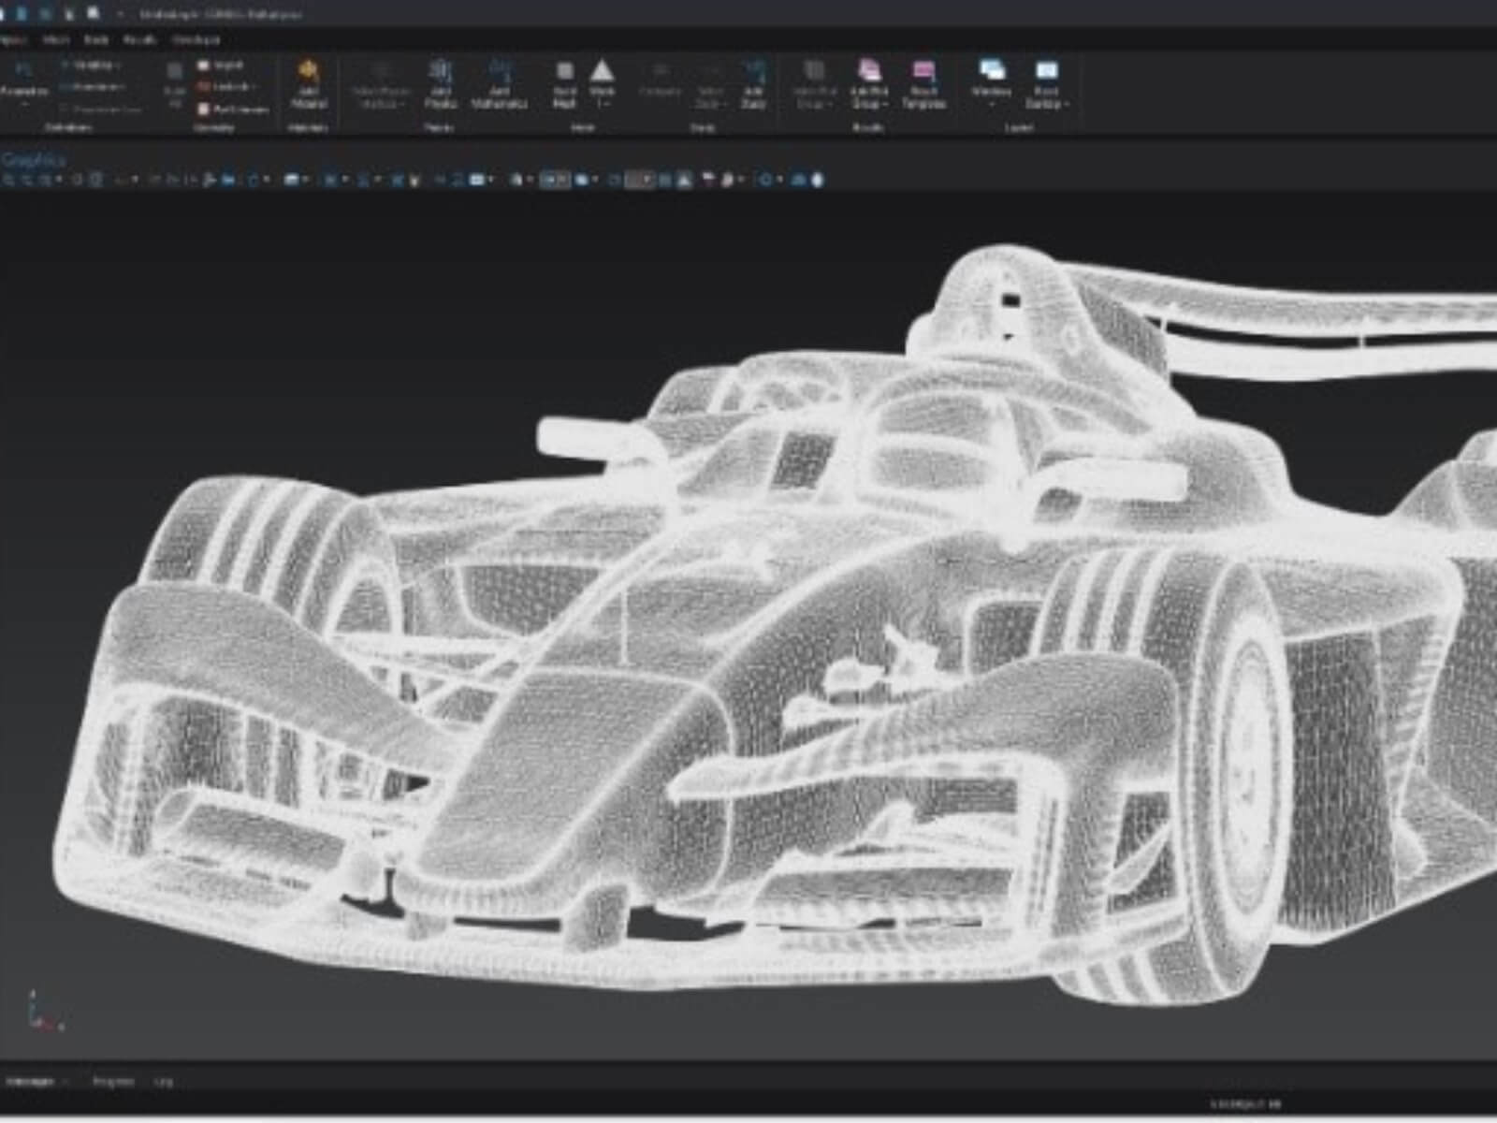Expand the Variables dropdown
1497x1123 pixels.
(91, 66)
